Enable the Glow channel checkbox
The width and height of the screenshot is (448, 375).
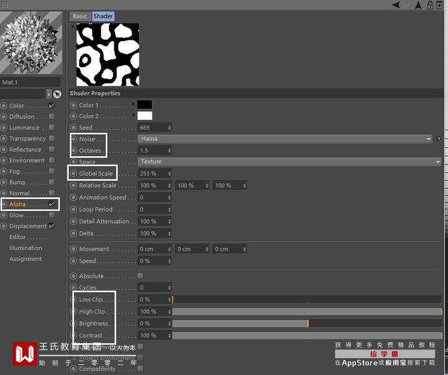tap(52, 215)
